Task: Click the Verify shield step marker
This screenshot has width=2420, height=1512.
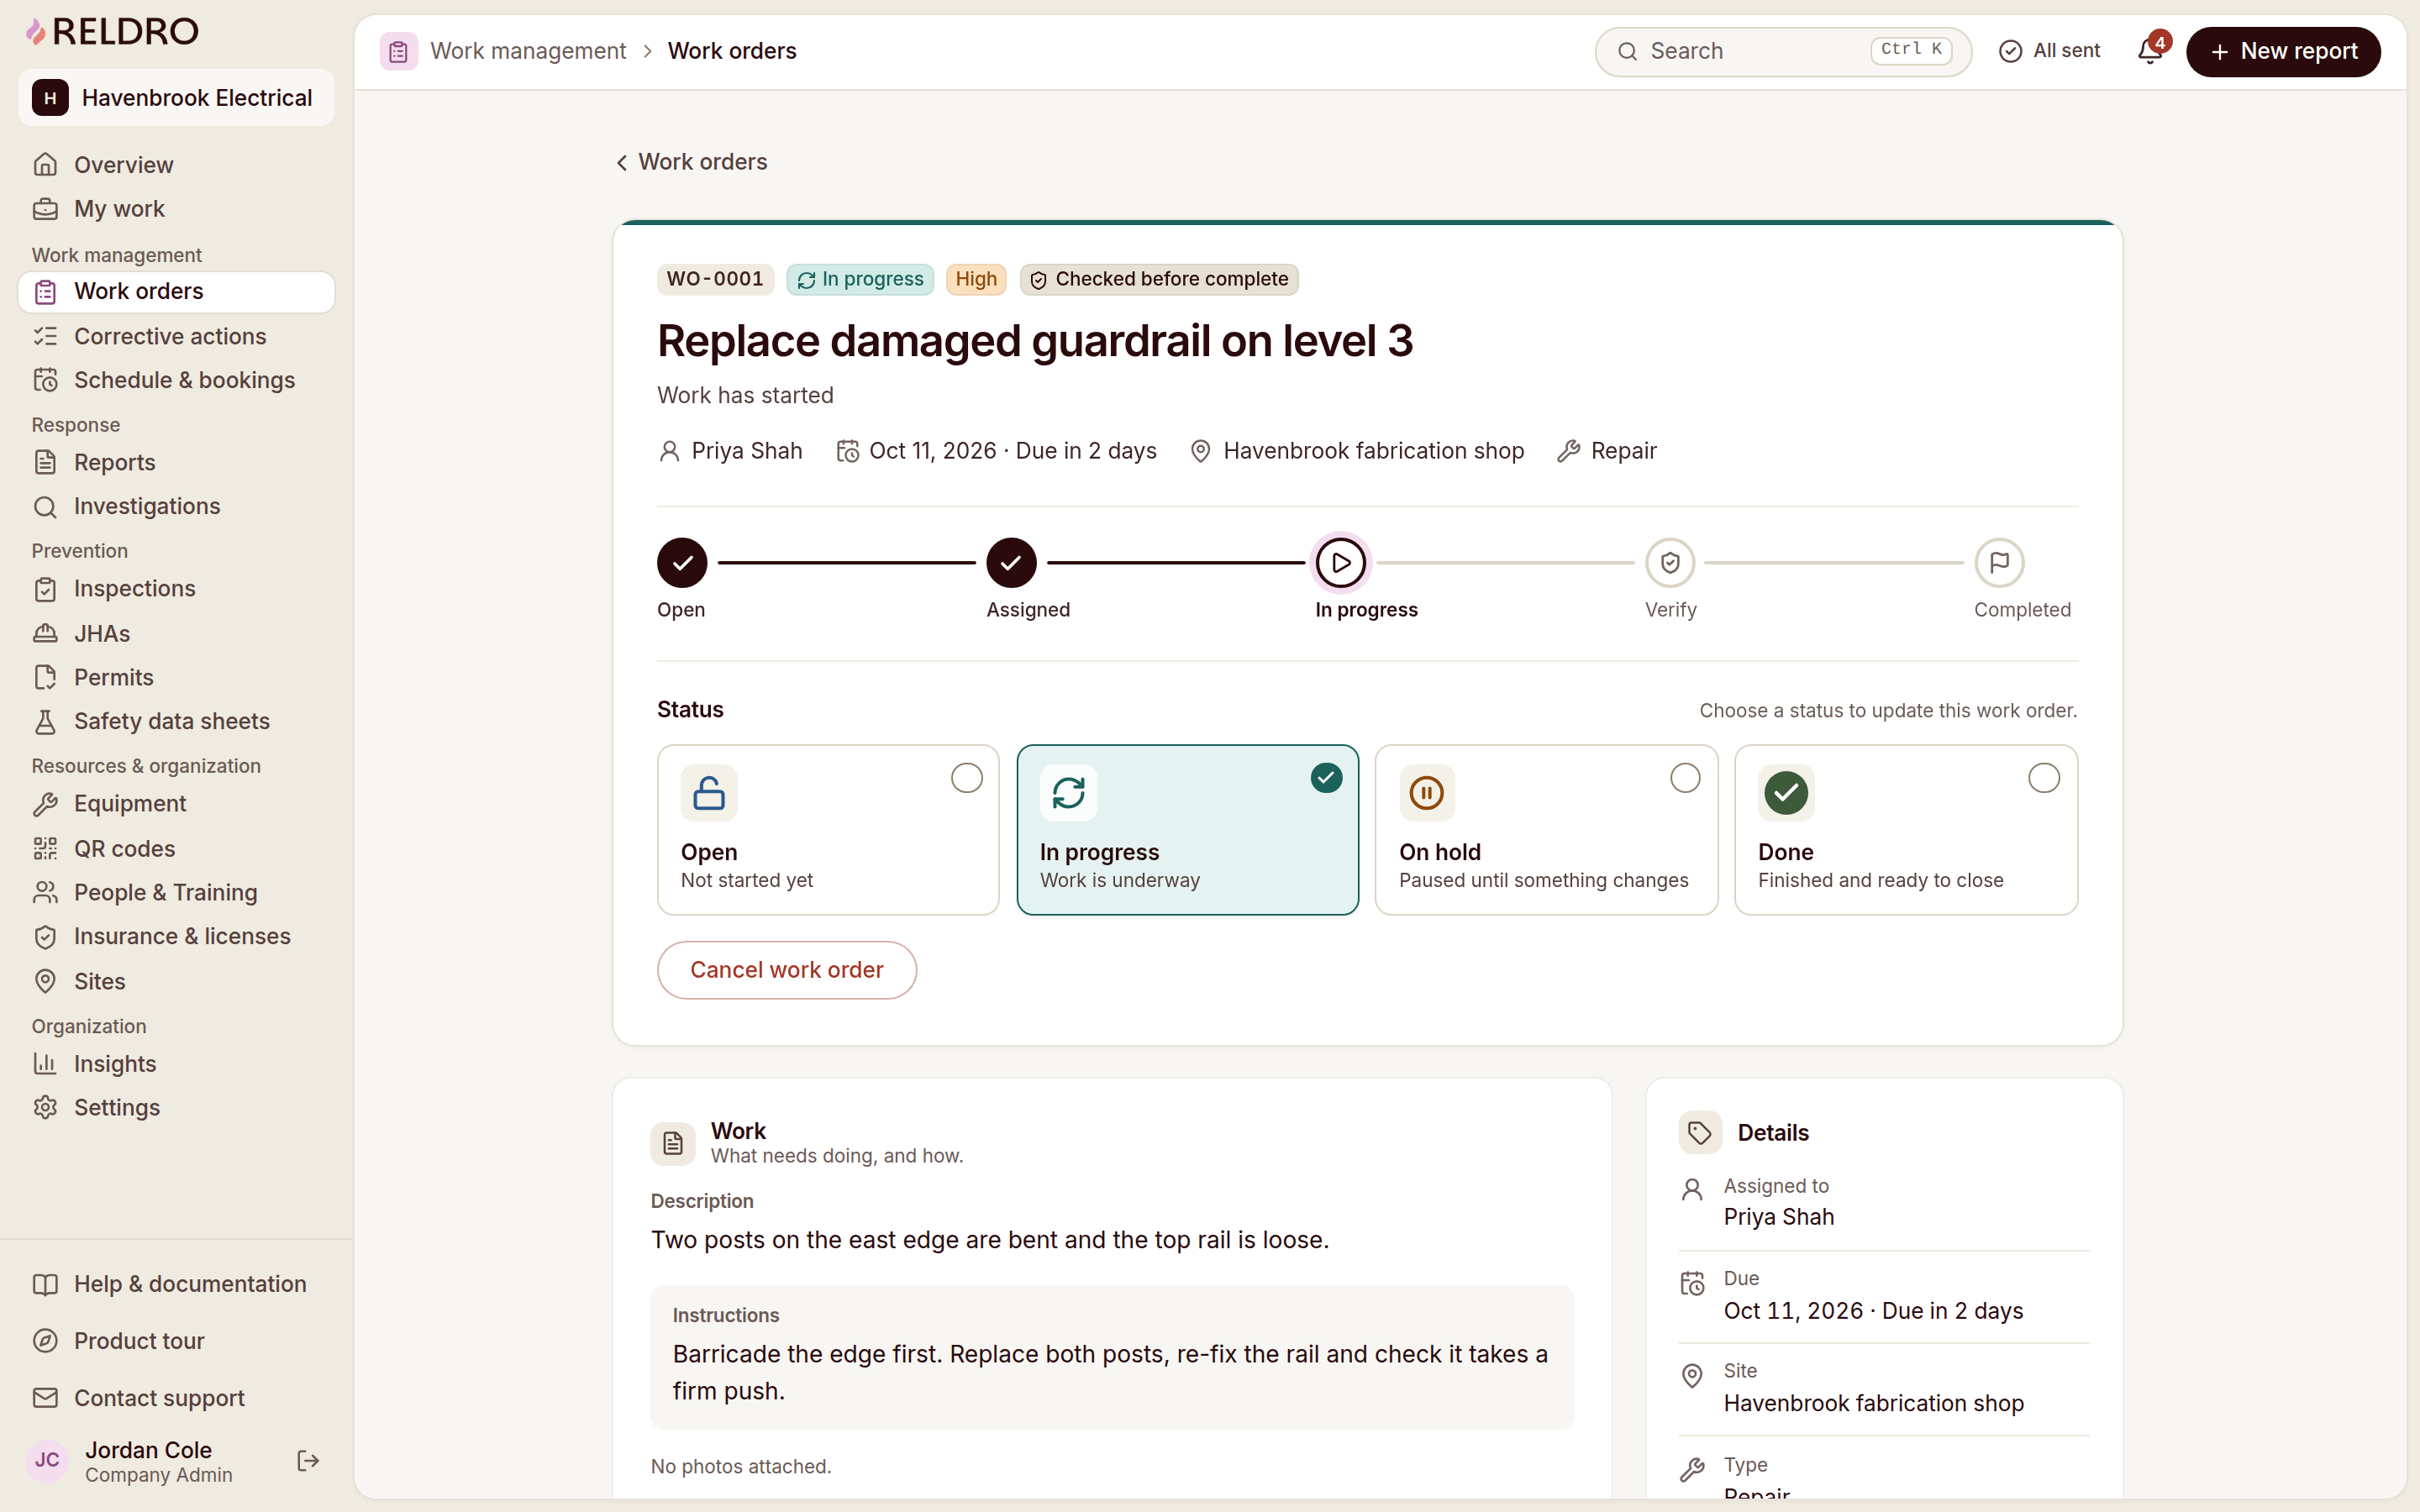Action: point(1670,563)
